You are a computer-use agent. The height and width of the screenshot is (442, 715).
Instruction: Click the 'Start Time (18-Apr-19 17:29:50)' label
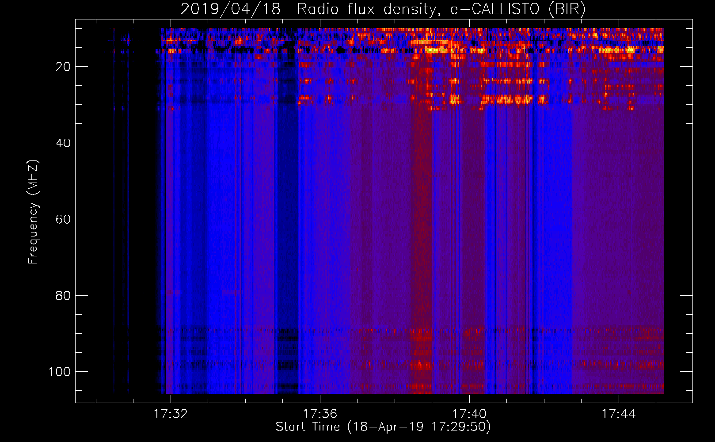383,427
